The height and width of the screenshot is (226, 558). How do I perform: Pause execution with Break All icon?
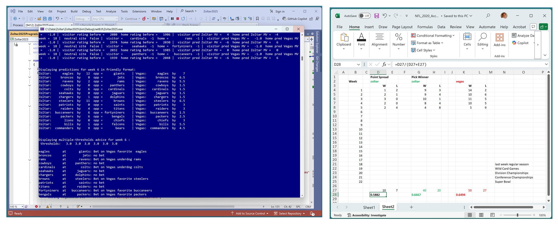[x=172, y=19]
